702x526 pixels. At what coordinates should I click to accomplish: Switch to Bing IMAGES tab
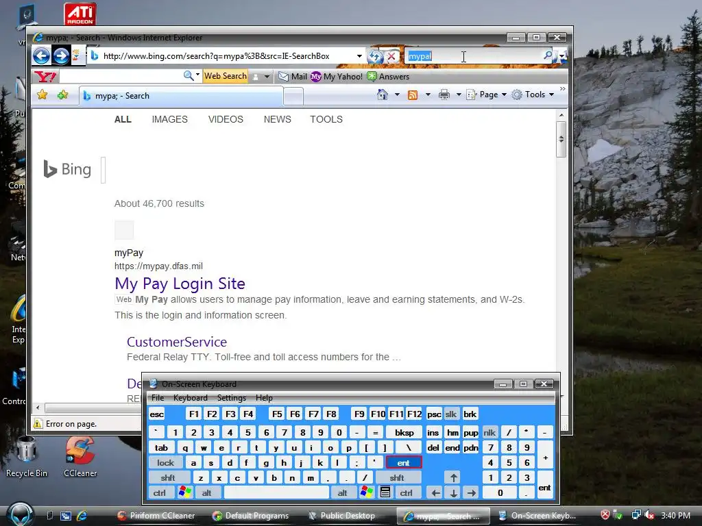click(170, 119)
